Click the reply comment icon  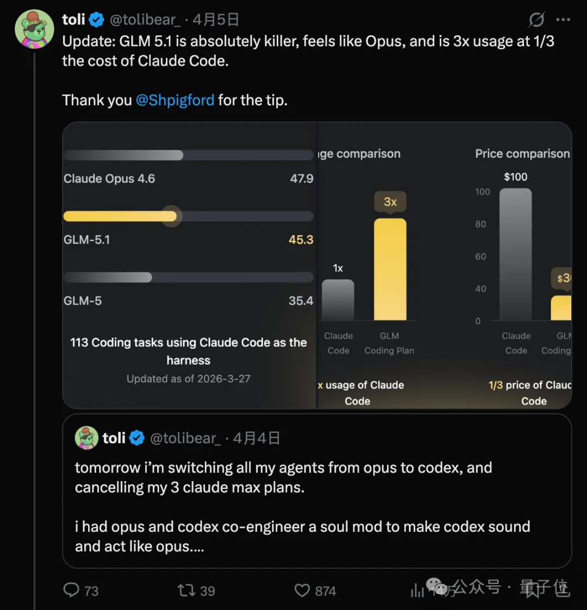[71, 590]
